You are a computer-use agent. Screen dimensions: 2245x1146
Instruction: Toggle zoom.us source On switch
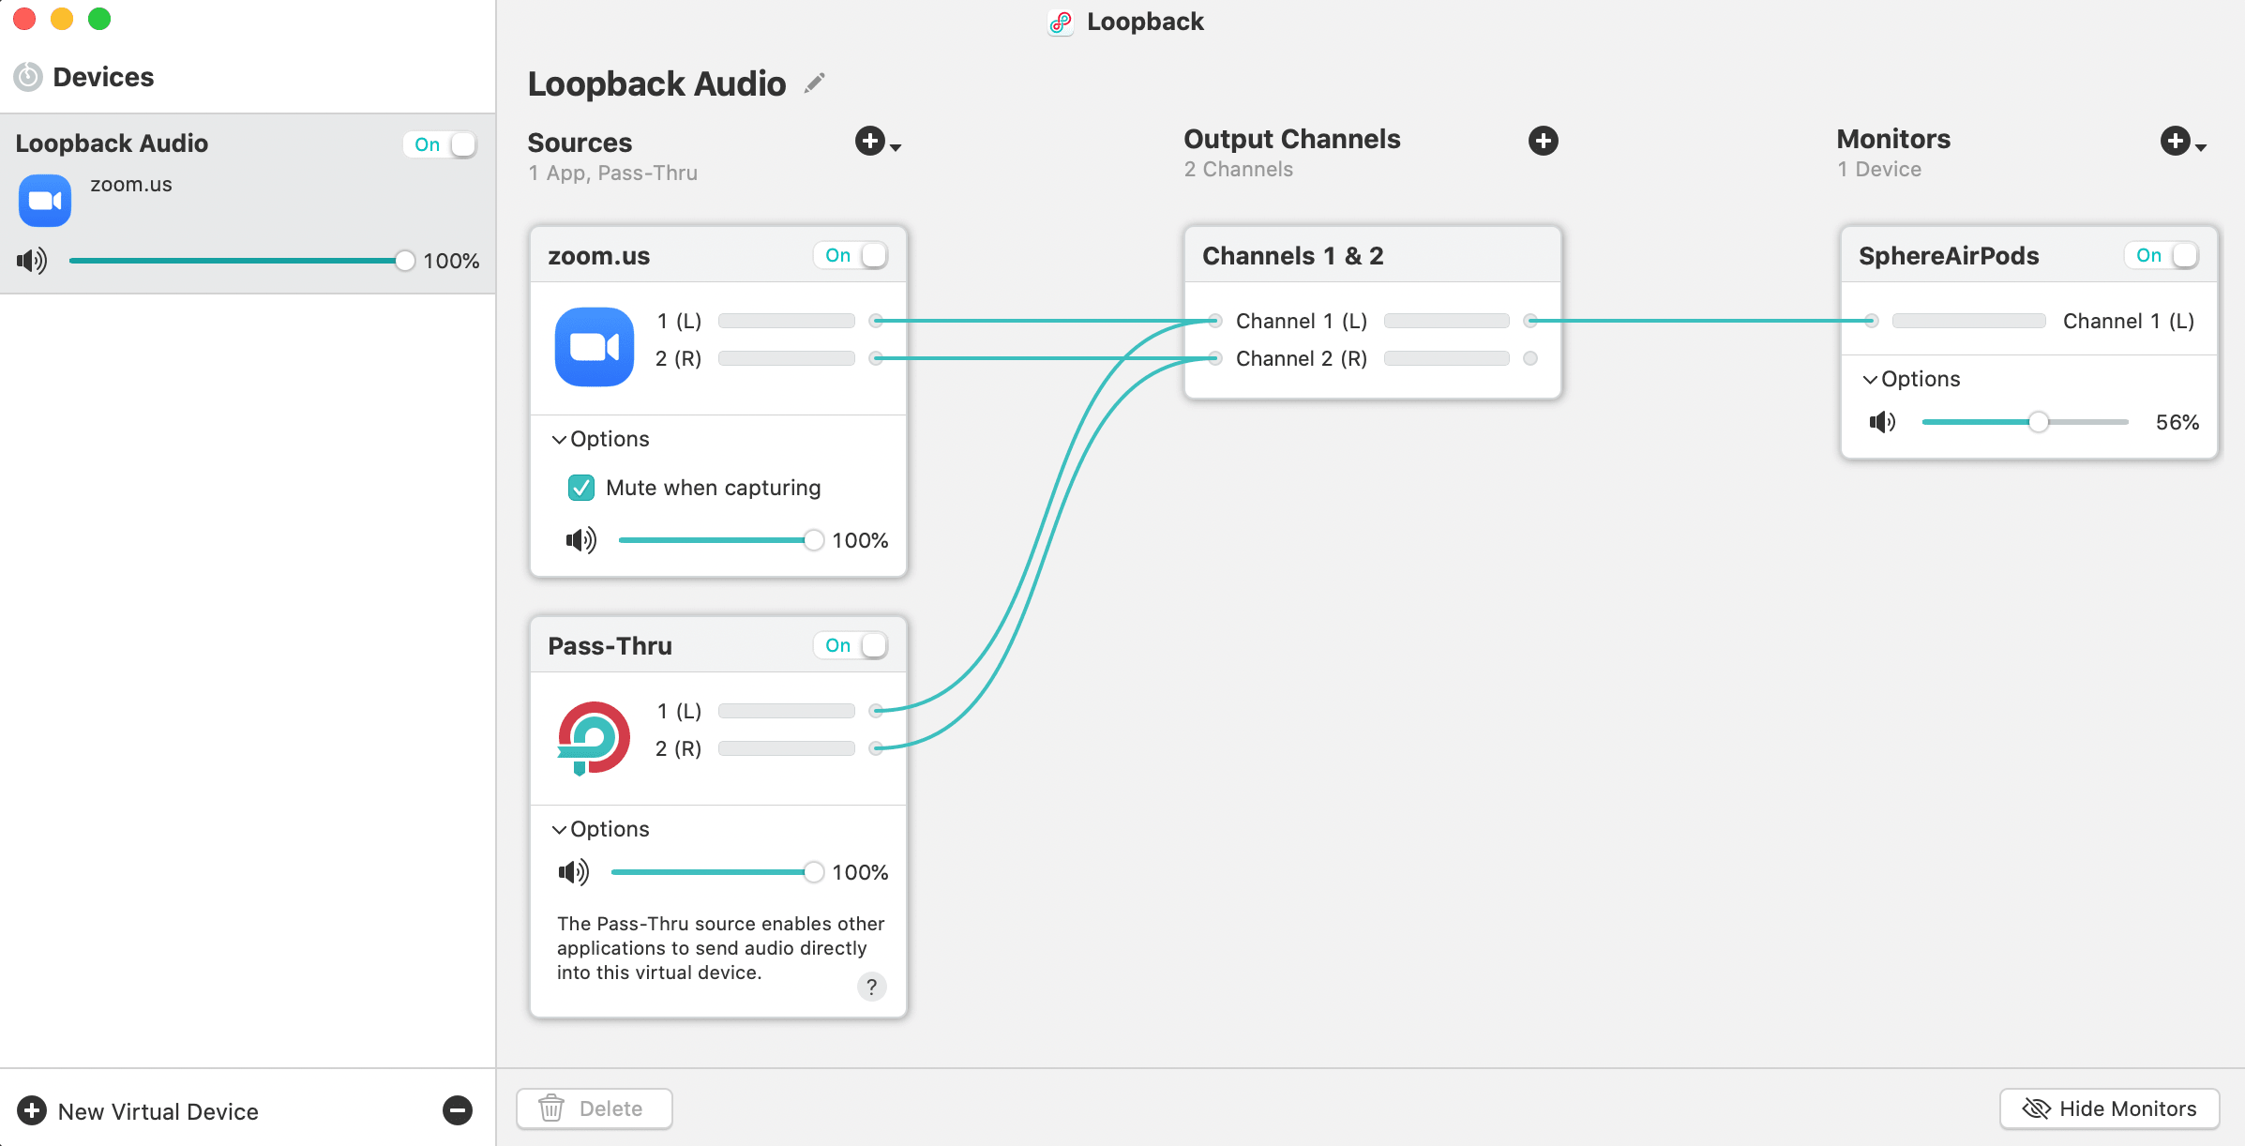[851, 255]
